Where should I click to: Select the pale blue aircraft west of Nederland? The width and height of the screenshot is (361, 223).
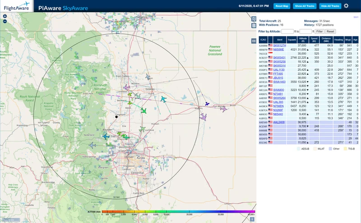[93, 146]
